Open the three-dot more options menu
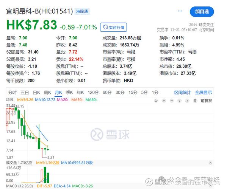 [180, 11]
